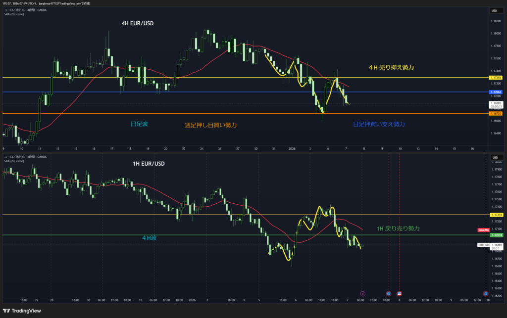Click the blue event icon at far right of the time axis
Image resolution: width=507 pixels, height=318 pixels.
pyautogui.click(x=485, y=293)
